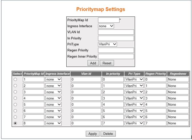Click the Add button
192x140 pixels.
[93, 63]
